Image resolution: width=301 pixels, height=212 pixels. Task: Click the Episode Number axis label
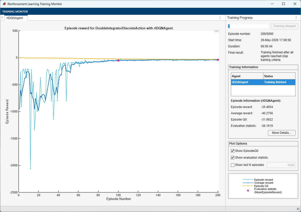click(119, 199)
